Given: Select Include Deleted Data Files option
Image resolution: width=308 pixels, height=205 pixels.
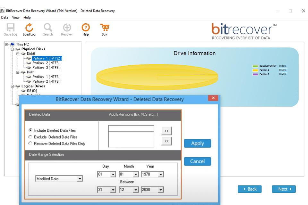Looking at the screenshot, I should [x=30, y=130].
